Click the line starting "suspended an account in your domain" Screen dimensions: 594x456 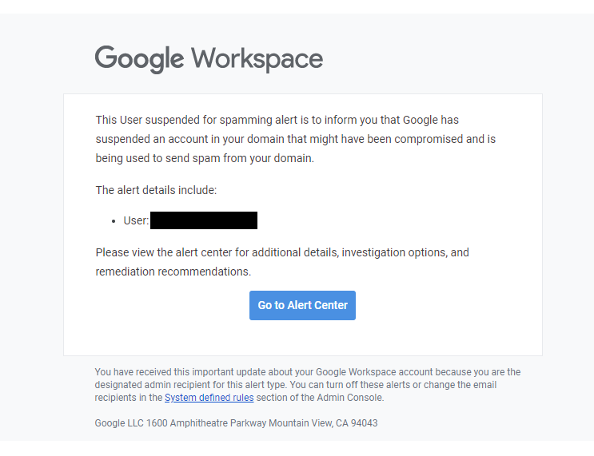(x=296, y=139)
